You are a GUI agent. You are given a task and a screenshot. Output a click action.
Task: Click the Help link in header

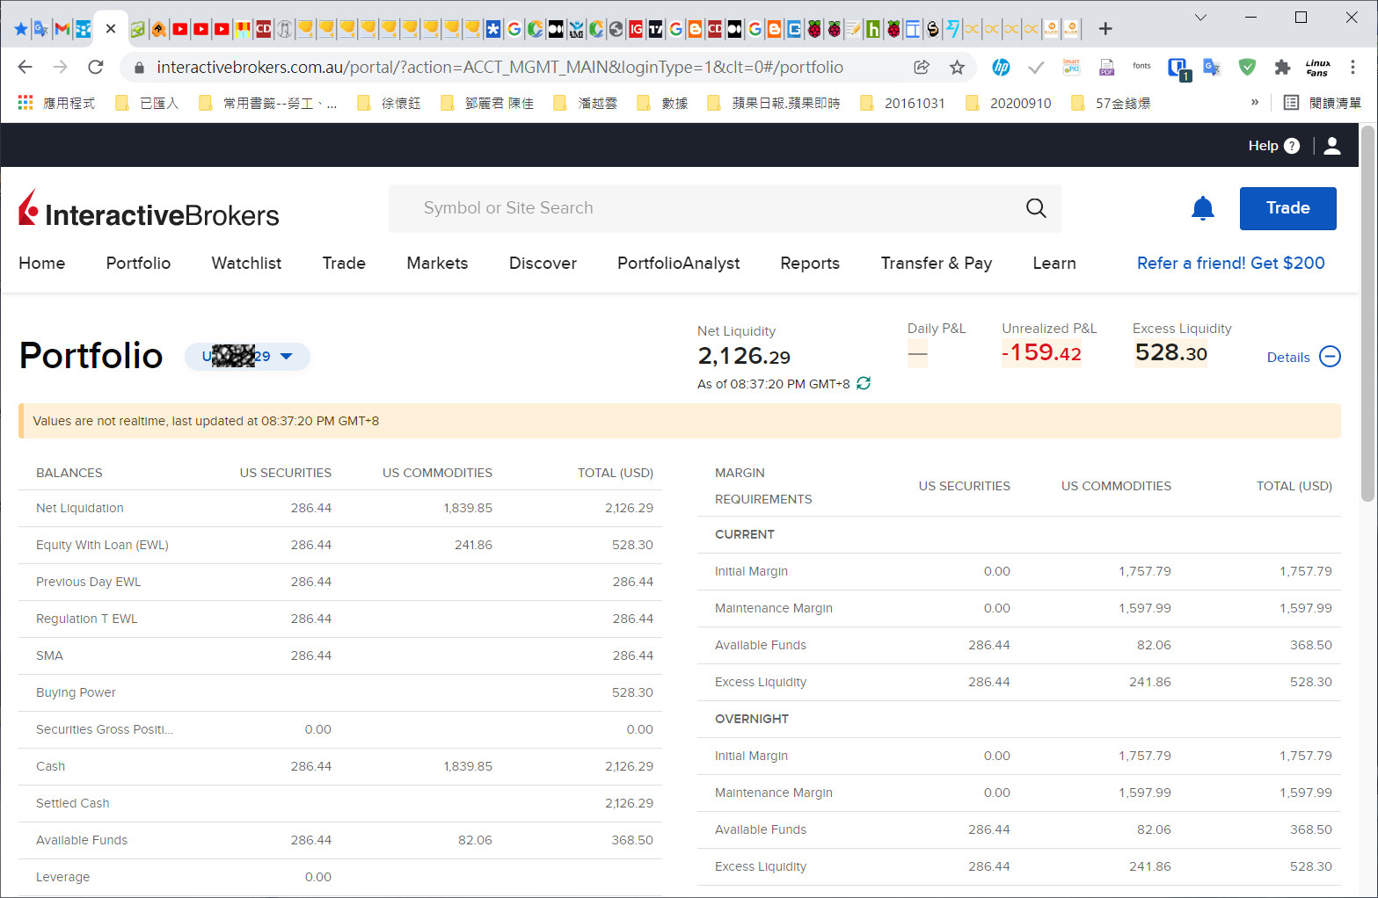pyautogui.click(x=1263, y=146)
